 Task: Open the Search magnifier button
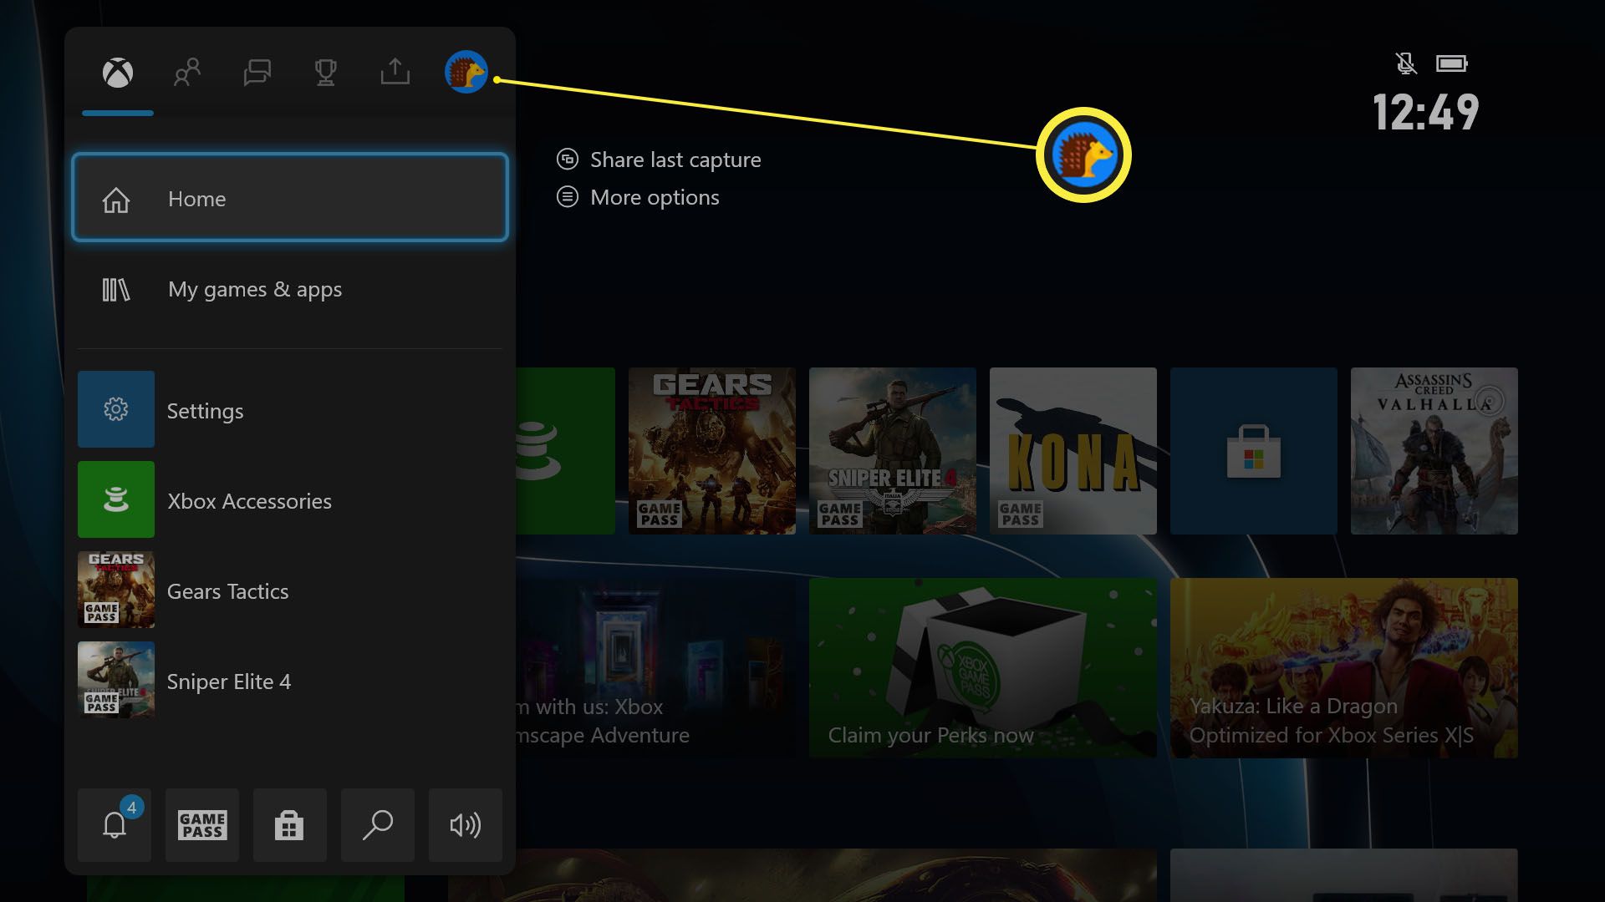click(x=378, y=825)
